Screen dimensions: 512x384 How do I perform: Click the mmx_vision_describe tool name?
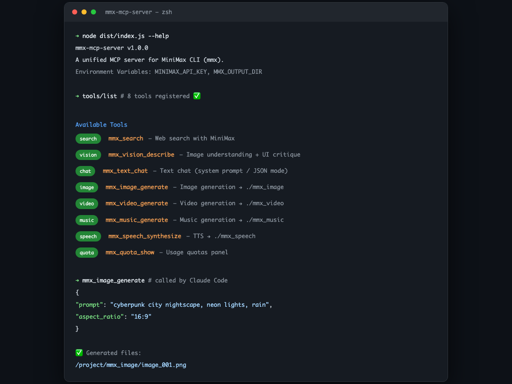click(x=141, y=154)
